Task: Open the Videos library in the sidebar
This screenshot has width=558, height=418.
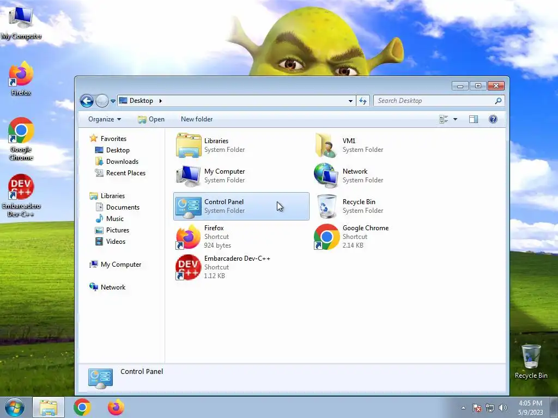Action: tap(110, 241)
